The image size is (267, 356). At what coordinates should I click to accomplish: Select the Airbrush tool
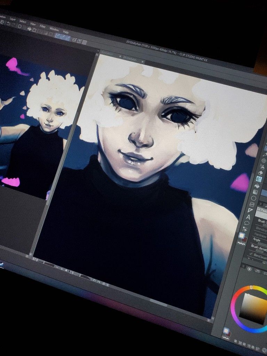coord(262,167)
